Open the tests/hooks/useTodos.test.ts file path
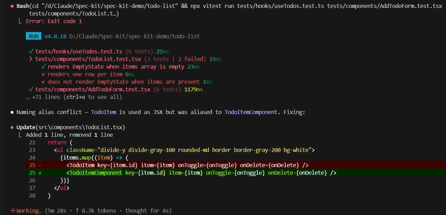446x215 pixels. point(79,51)
